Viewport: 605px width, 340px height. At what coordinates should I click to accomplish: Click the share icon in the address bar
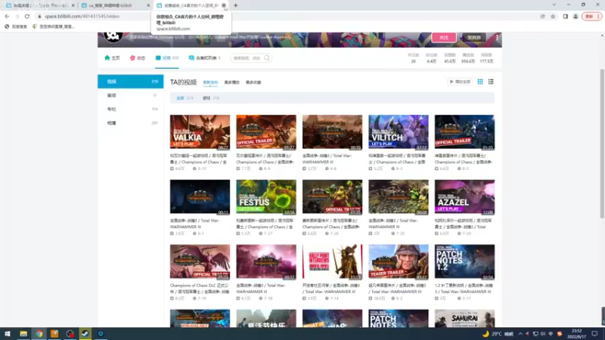coord(542,16)
